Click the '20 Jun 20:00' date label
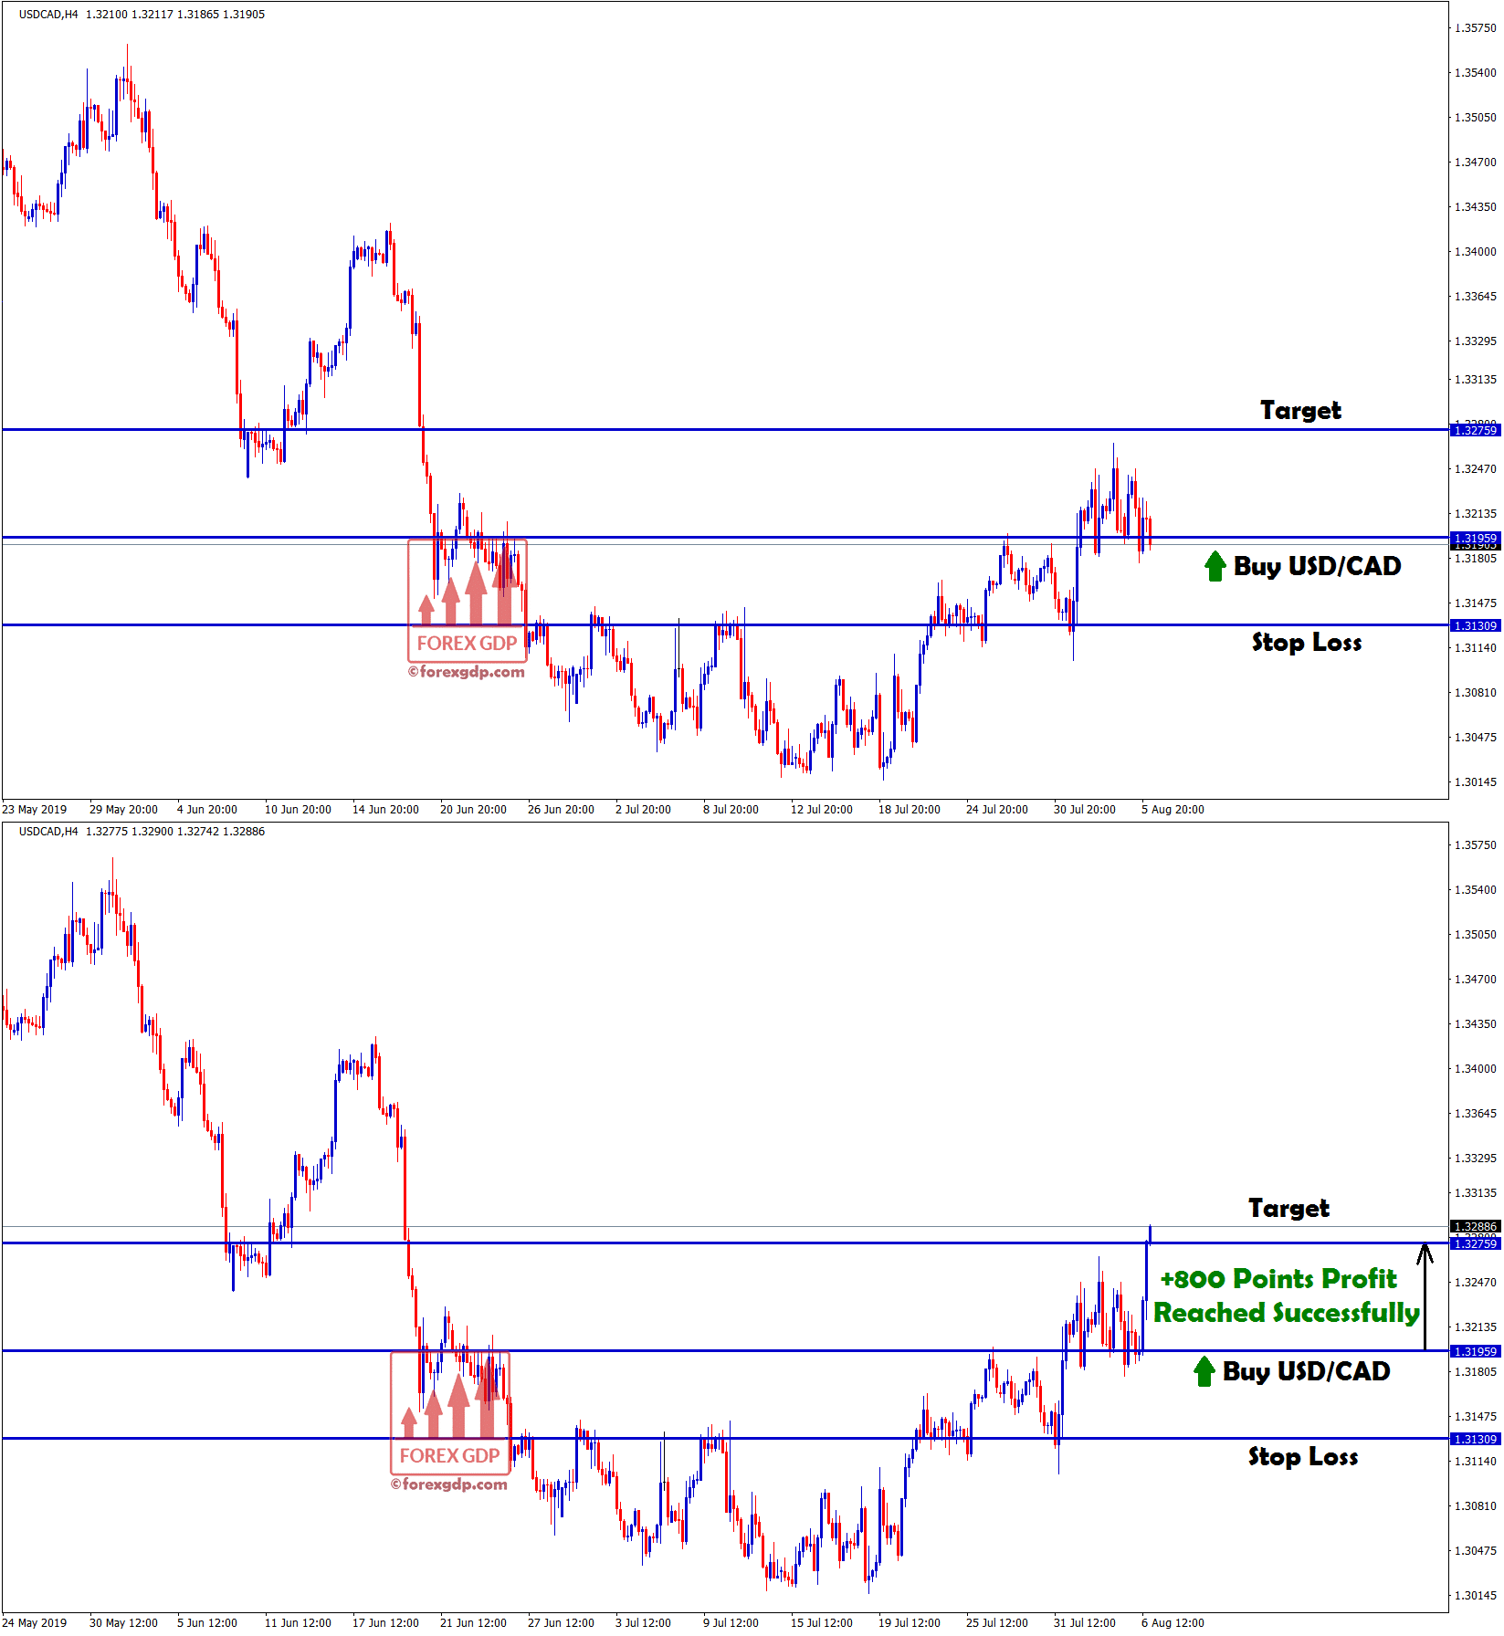1504x1636 pixels. [x=473, y=810]
